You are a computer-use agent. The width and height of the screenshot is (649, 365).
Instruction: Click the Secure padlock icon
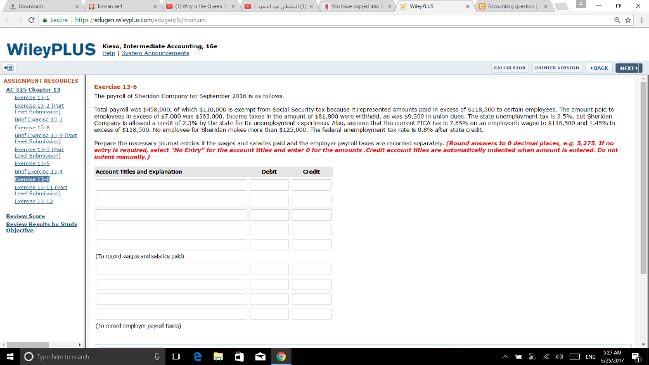(x=45, y=20)
